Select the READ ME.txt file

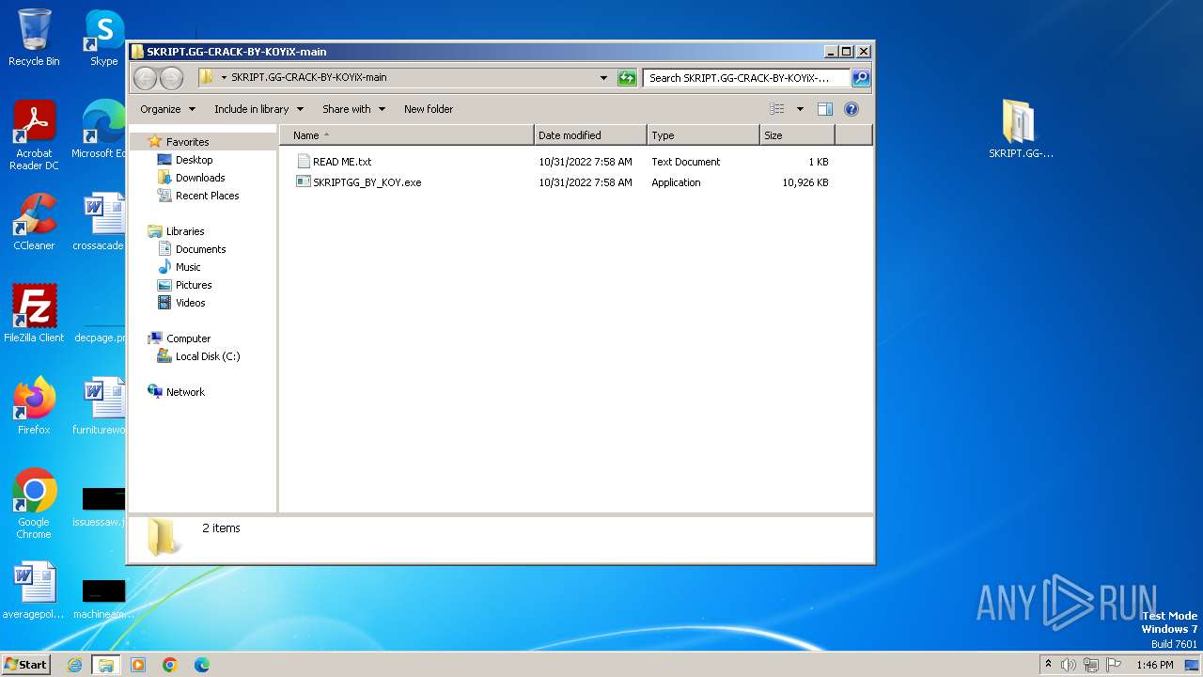tap(342, 162)
